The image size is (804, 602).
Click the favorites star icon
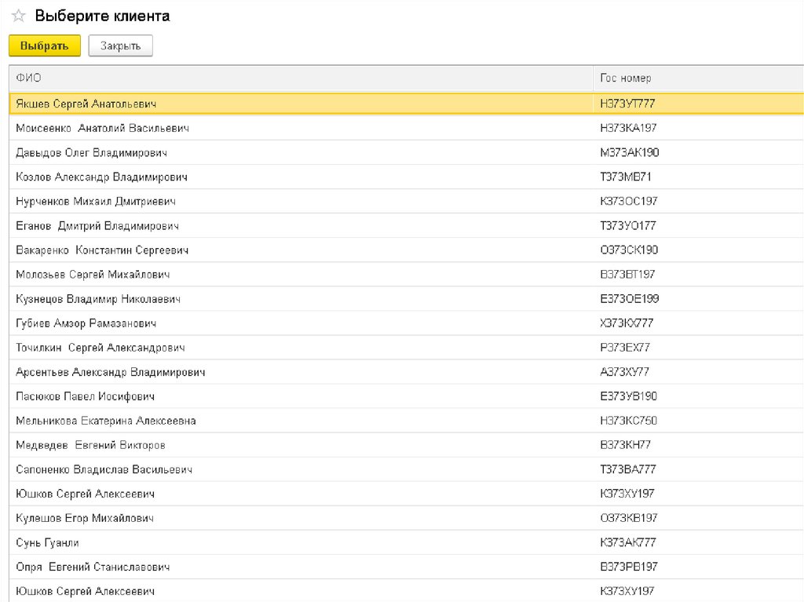click(17, 16)
